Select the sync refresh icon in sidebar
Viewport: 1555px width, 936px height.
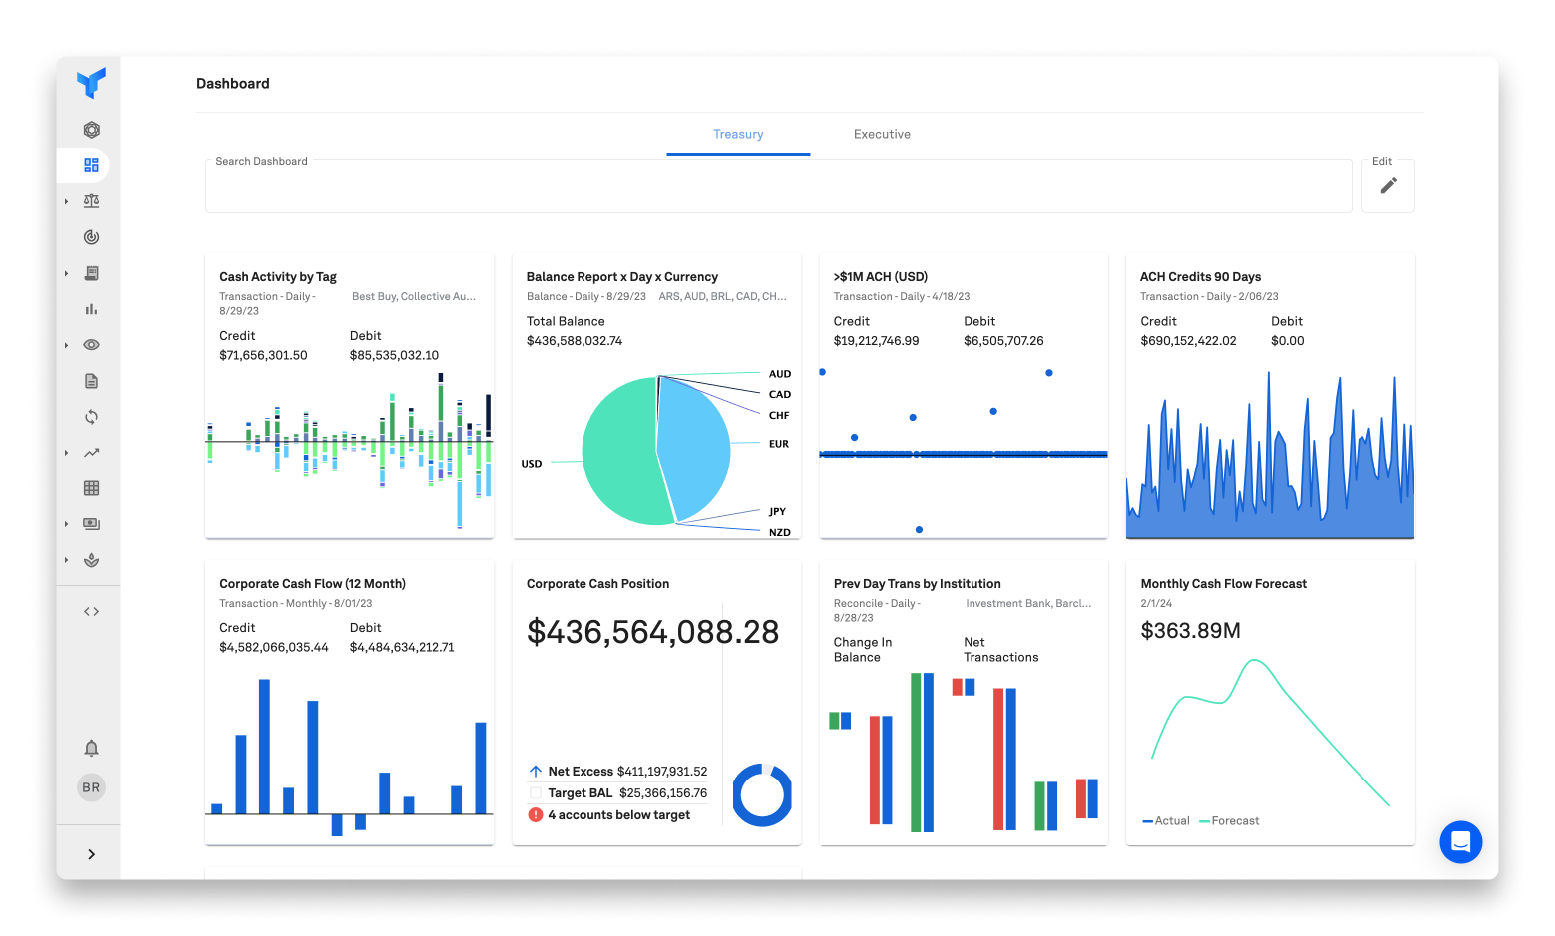tap(91, 416)
